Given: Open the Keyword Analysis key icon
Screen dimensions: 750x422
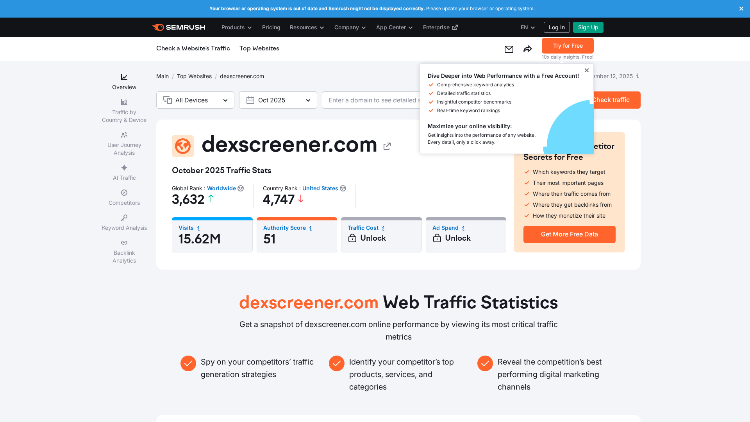Looking at the screenshot, I should coord(124,218).
